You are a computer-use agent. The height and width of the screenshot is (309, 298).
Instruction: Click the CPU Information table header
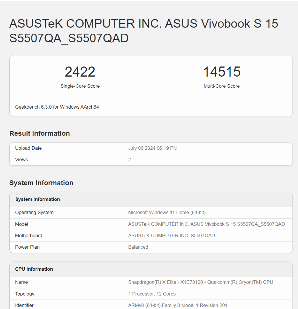(34, 269)
